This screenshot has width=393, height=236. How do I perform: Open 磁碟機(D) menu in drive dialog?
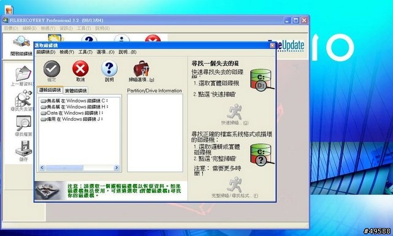pyautogui.click(x=46, y=52)
